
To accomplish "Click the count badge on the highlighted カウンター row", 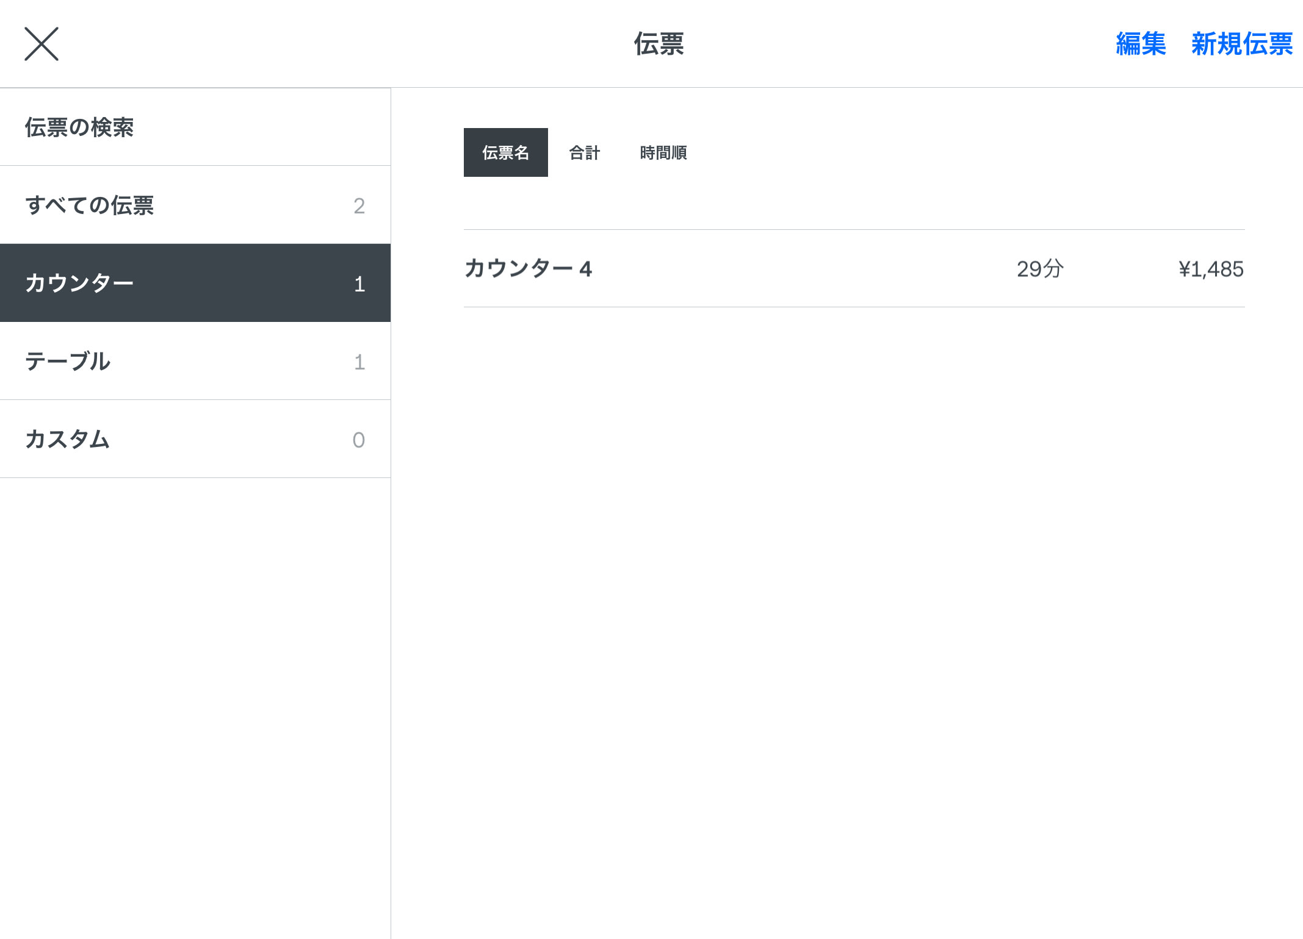I will click(359, 284).
